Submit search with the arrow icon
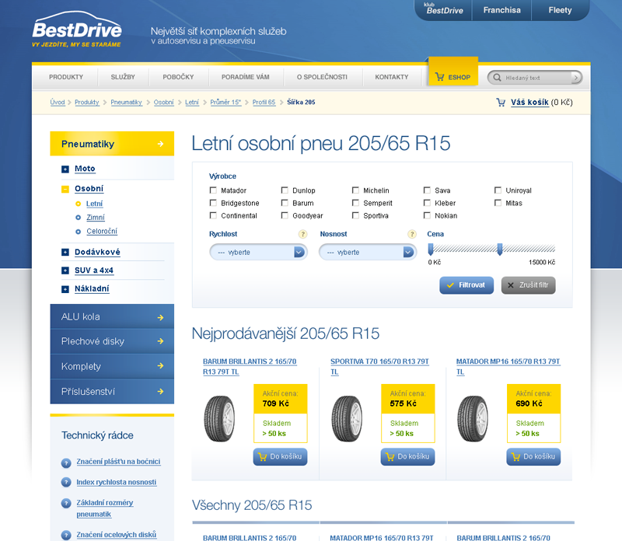This screenshot has height=541, width=622. click(576, 78)
